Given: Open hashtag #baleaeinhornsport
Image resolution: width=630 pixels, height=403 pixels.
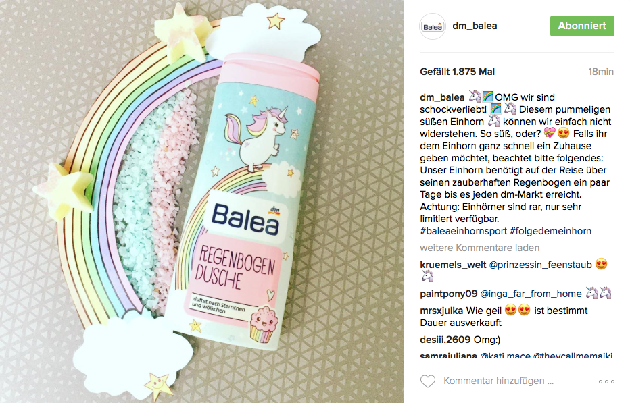Looking at the screenshot, I should pos(463,231).
